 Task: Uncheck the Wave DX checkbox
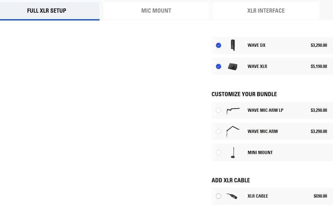pyautogui.click(x=219, y=45)
